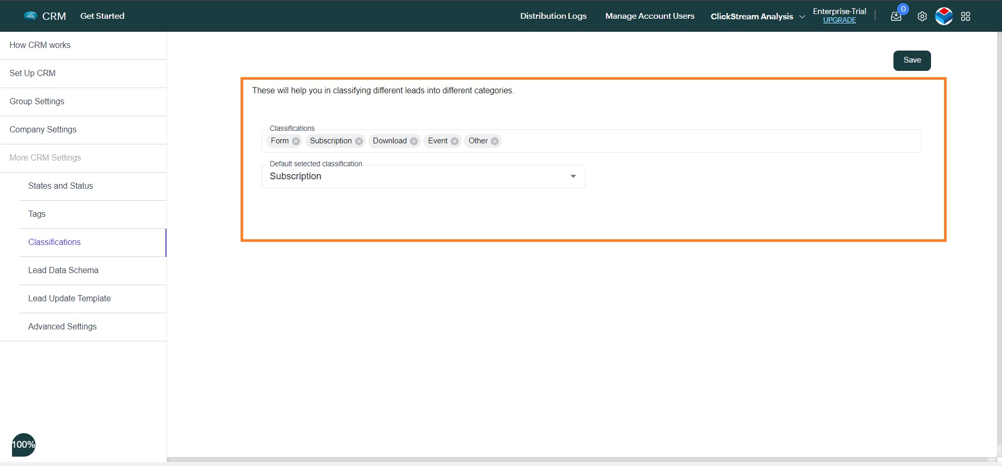Click the 100% progress badge
This screenshot has width=1002, height=466.
pos(23,445)
